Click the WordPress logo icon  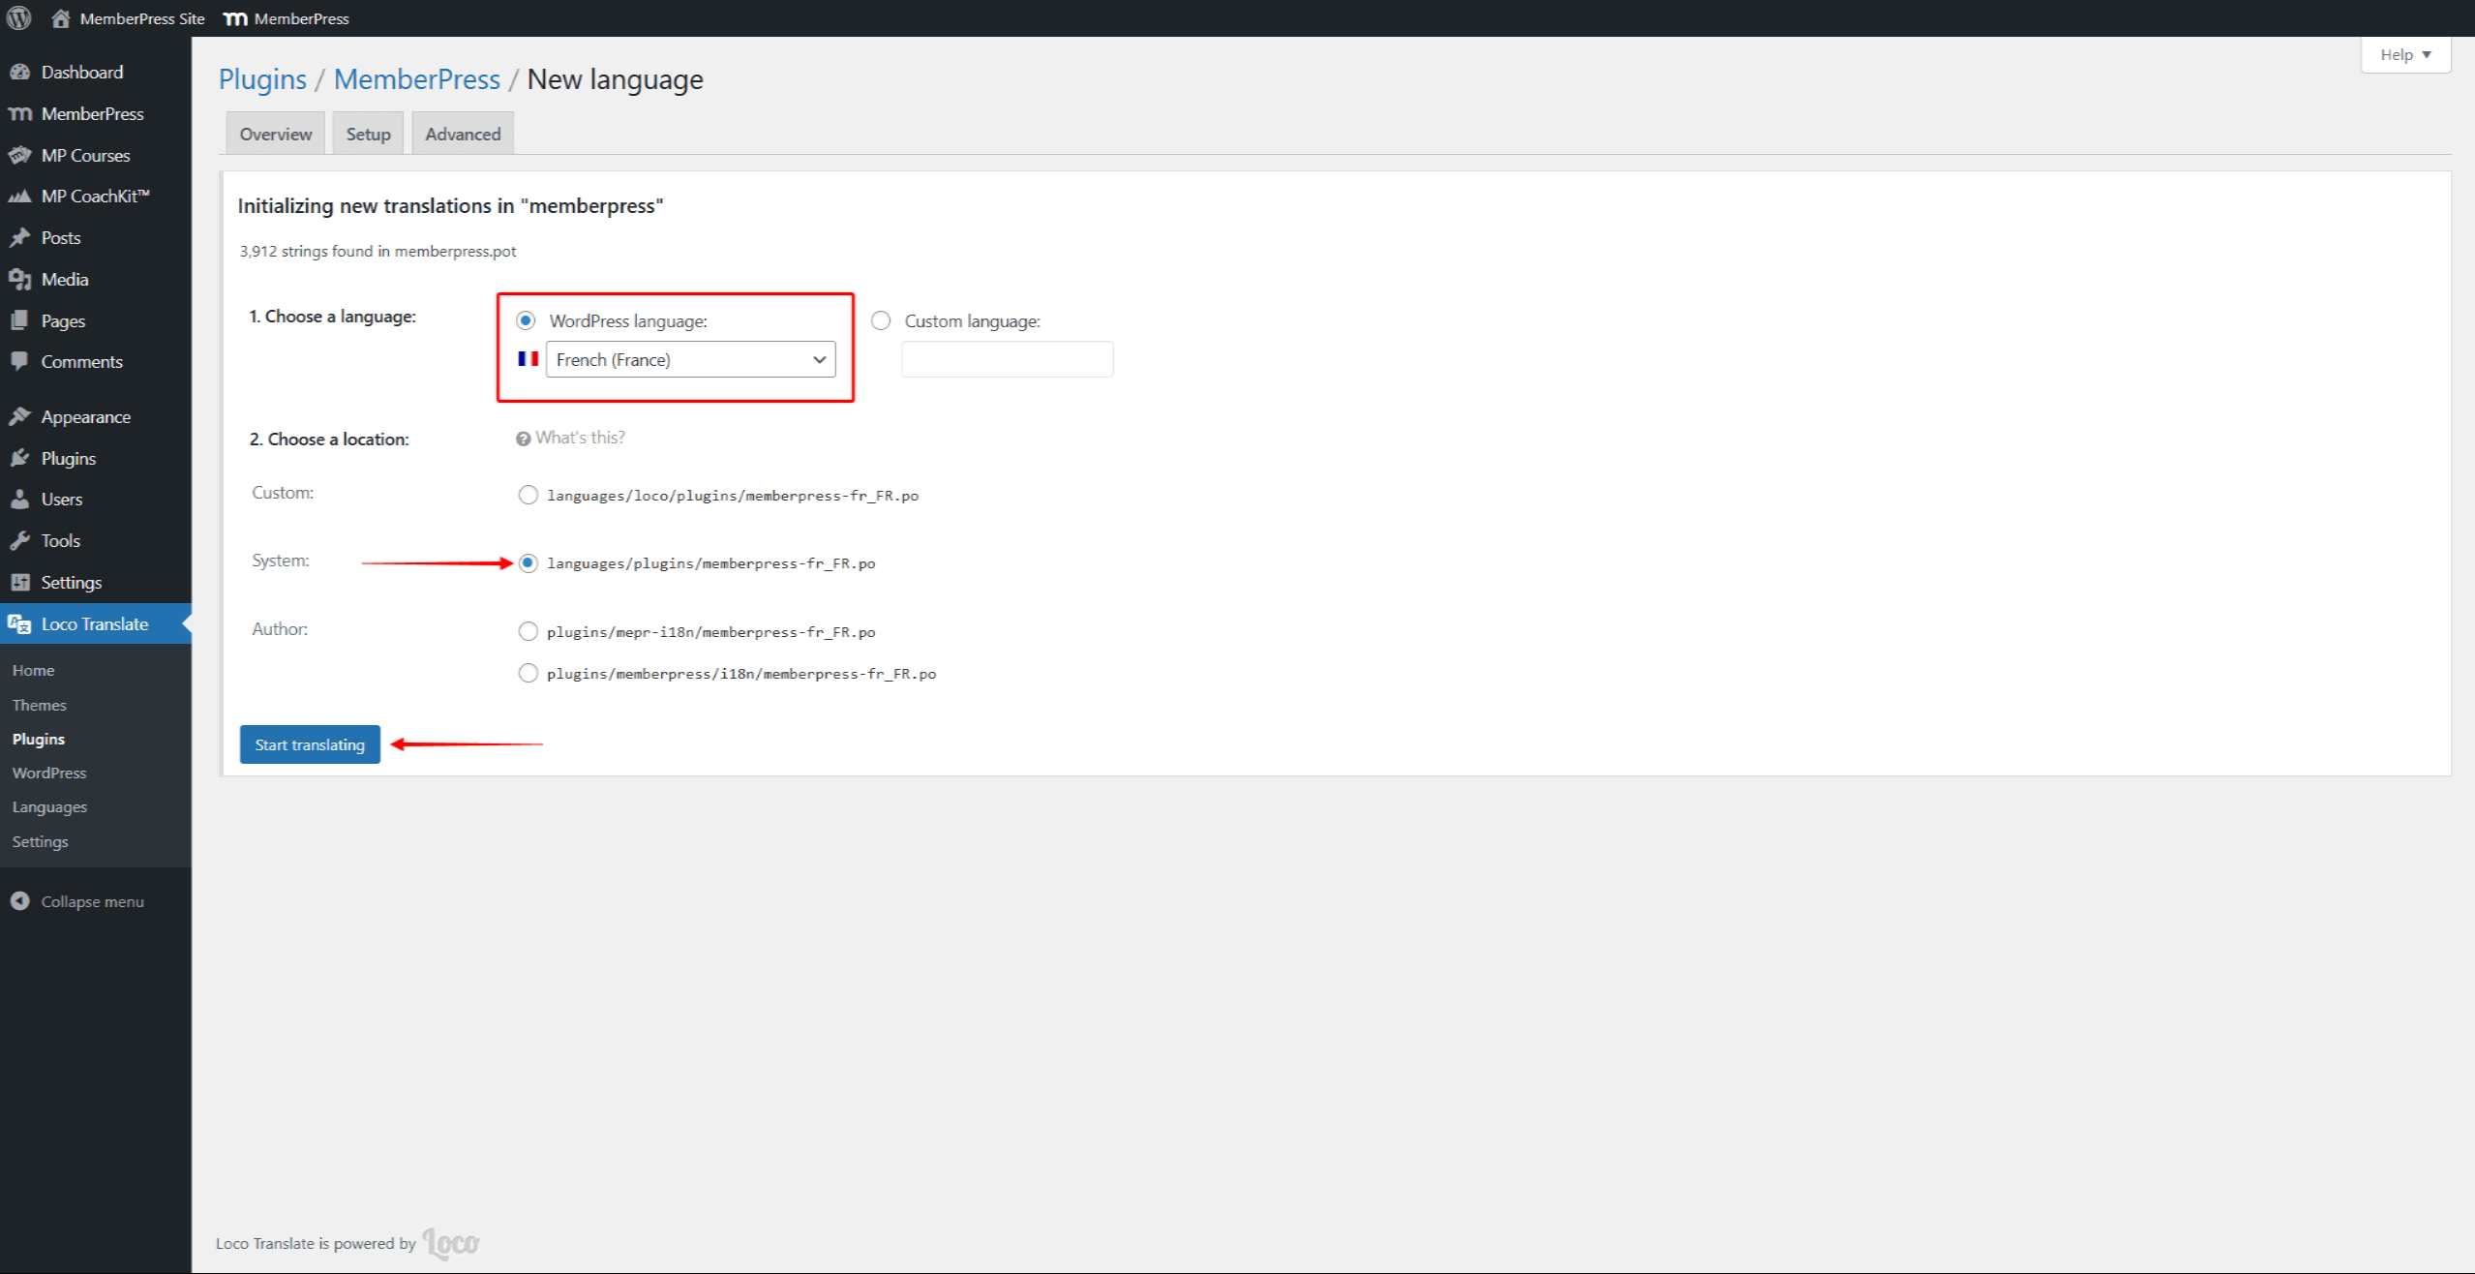tap(18, 17)
